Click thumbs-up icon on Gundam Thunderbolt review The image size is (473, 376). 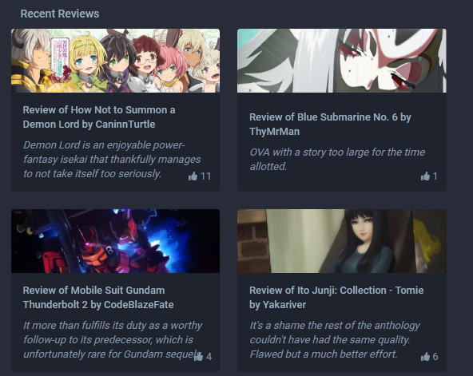(198, 356)
